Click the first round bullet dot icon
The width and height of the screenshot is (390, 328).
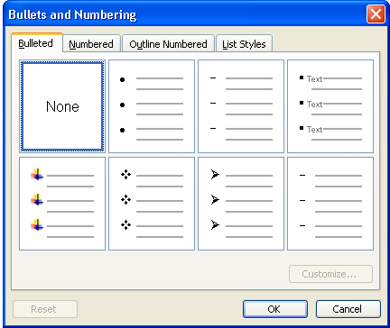pyautogui.click(x=122, y=79)
